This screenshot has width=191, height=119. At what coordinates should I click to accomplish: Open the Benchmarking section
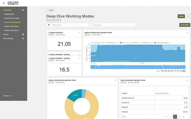coord(8,38)
